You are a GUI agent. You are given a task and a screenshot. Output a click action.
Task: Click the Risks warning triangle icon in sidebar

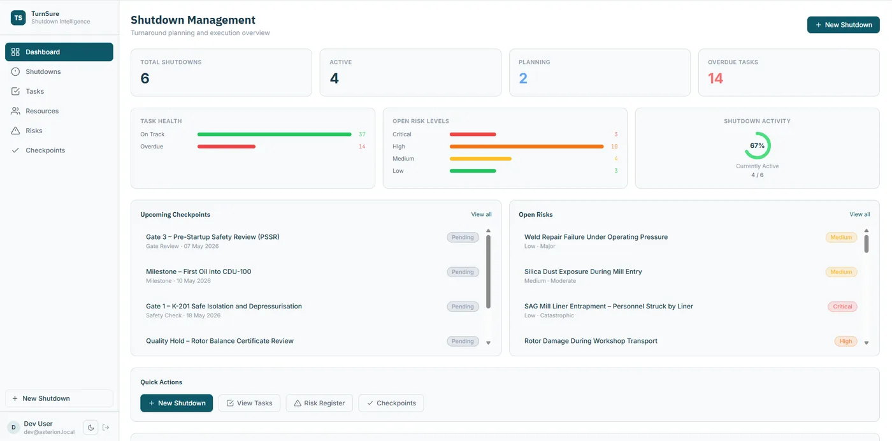pos(15,131)
